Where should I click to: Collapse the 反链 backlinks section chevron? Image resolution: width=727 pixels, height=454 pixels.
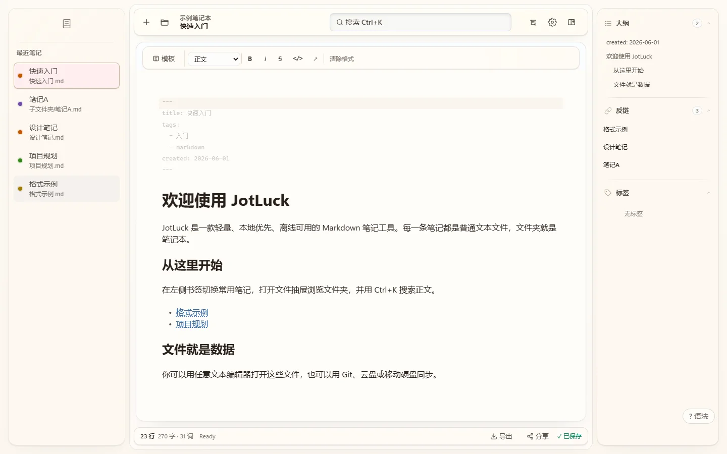point(709,110)
